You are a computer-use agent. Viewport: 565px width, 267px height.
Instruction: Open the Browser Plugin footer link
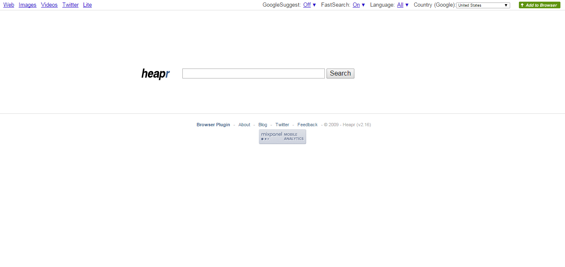[213, 125]
